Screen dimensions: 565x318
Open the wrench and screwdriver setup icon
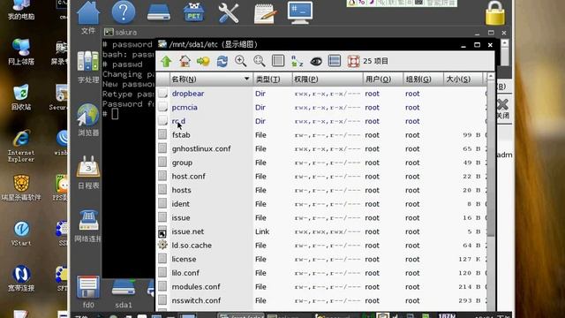click(229, 13)
